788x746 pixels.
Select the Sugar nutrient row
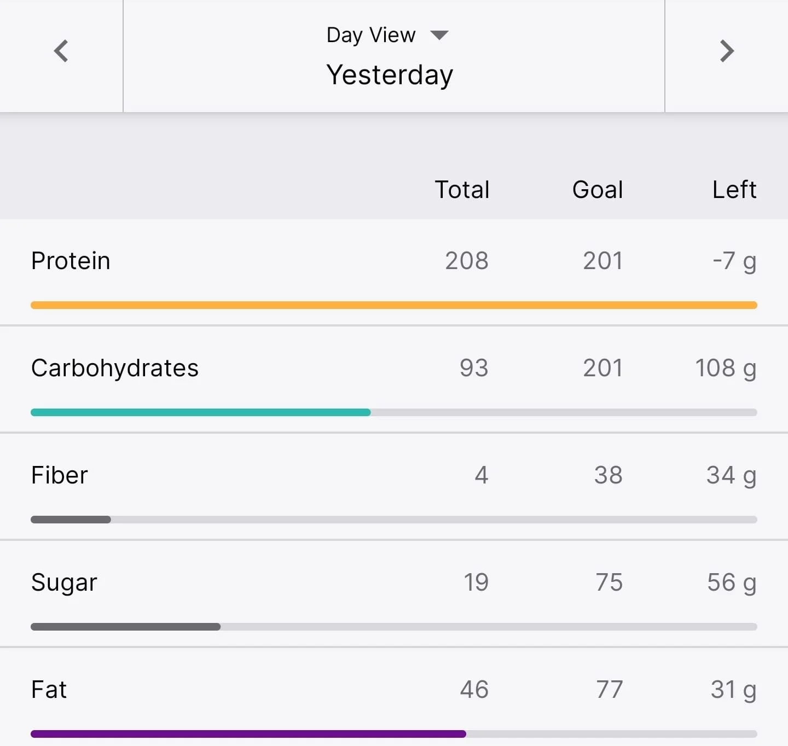click(394, 593)
